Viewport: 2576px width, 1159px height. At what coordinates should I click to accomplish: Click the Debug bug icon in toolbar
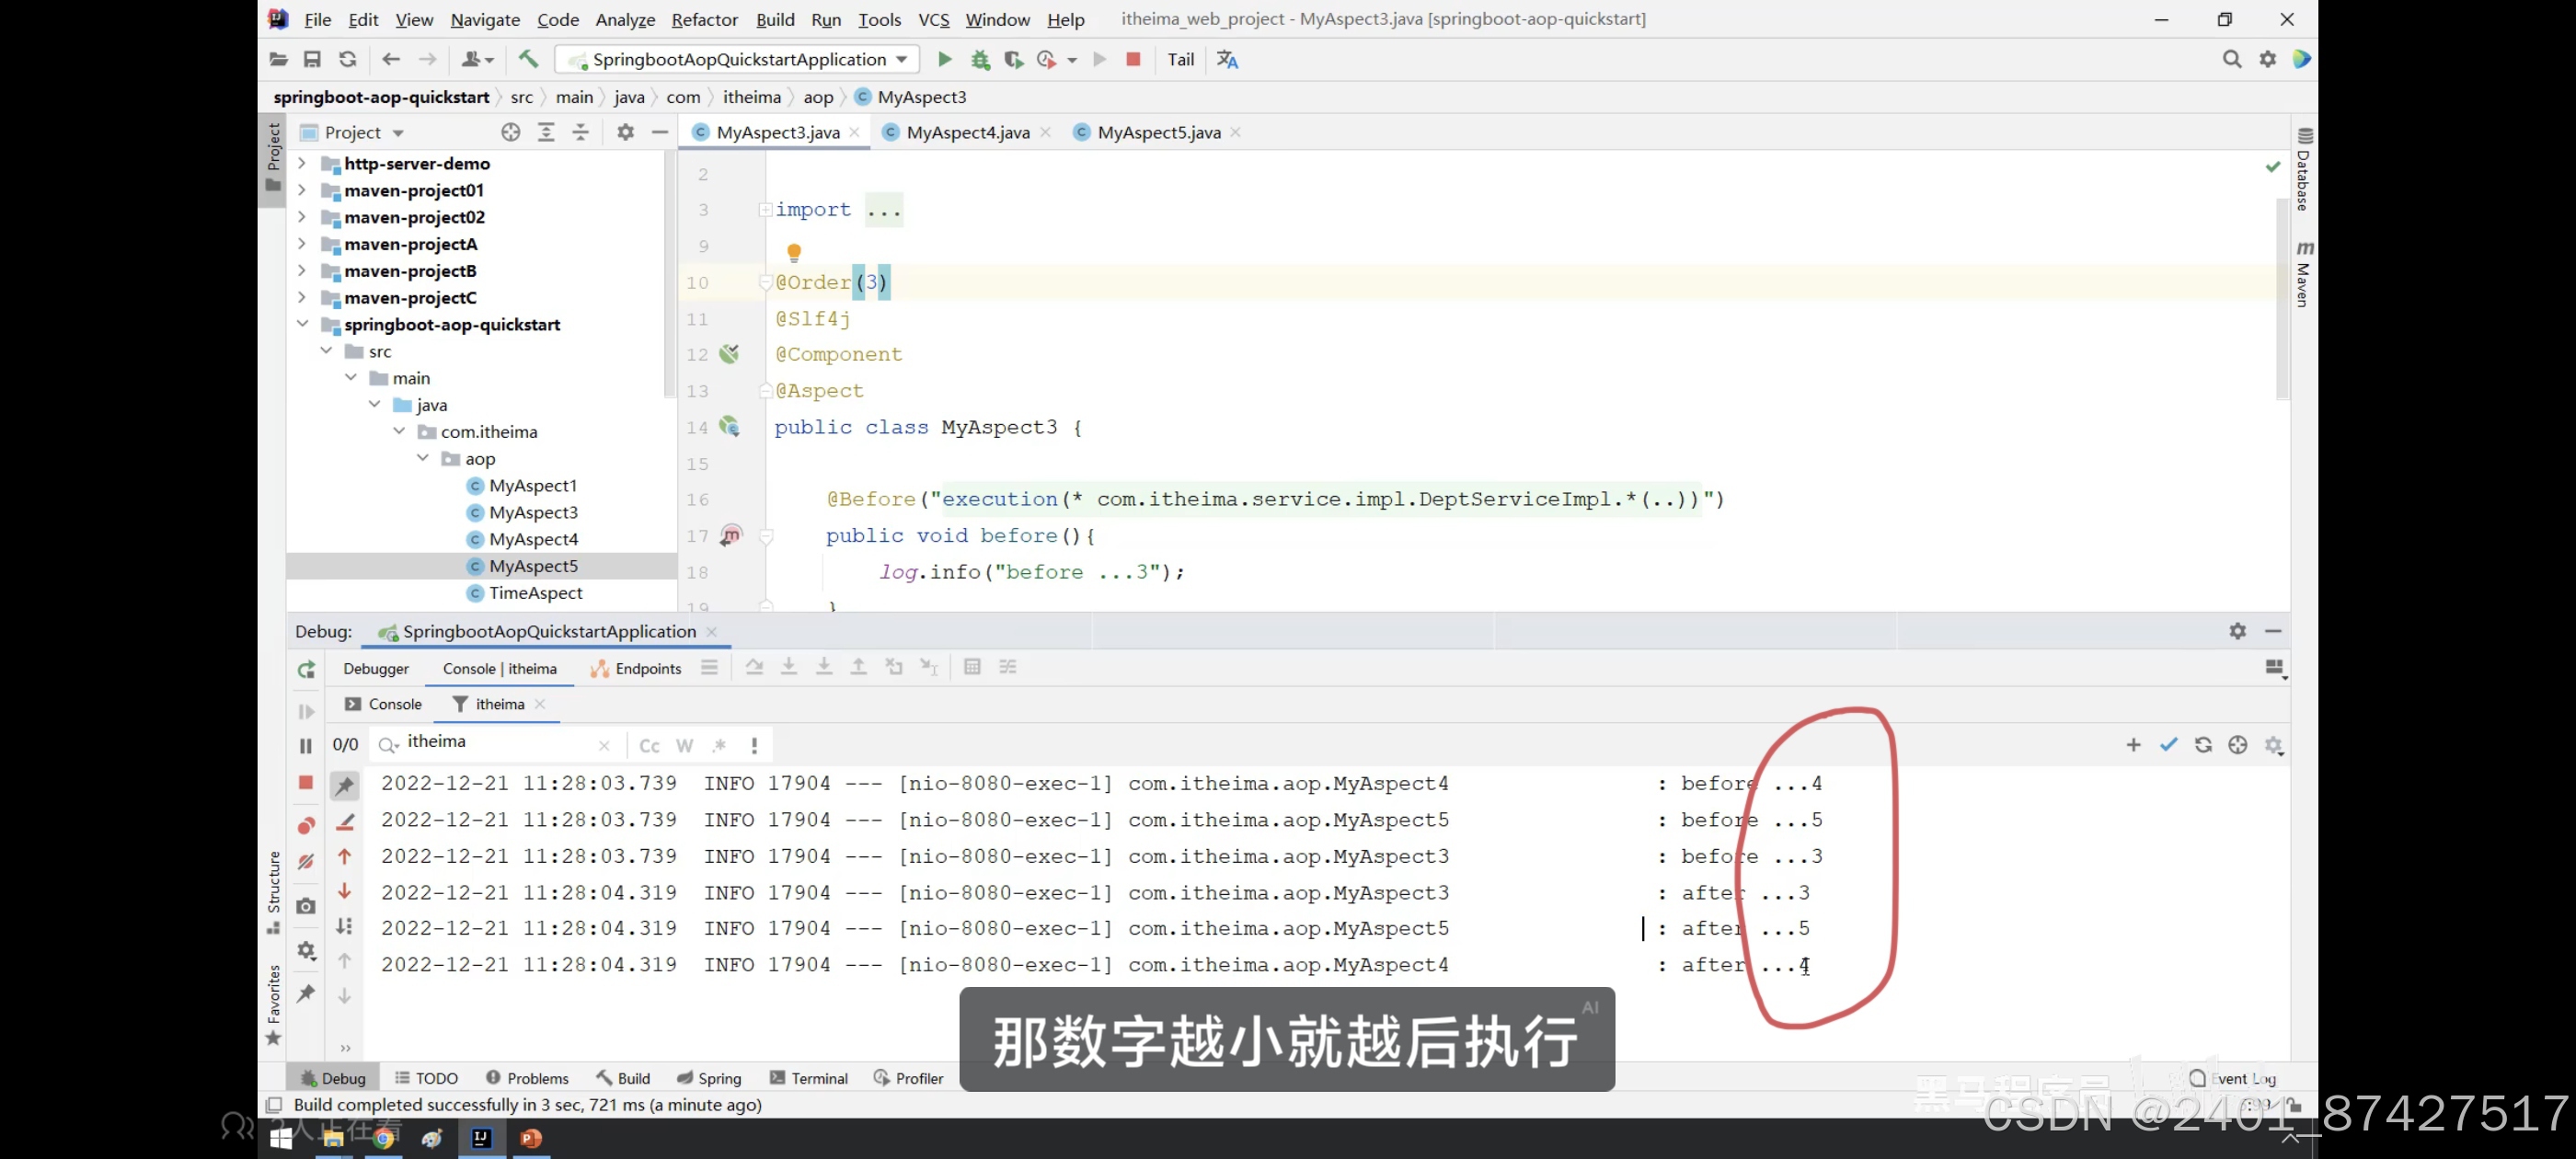pyautogui.click(x=980, y=59)
